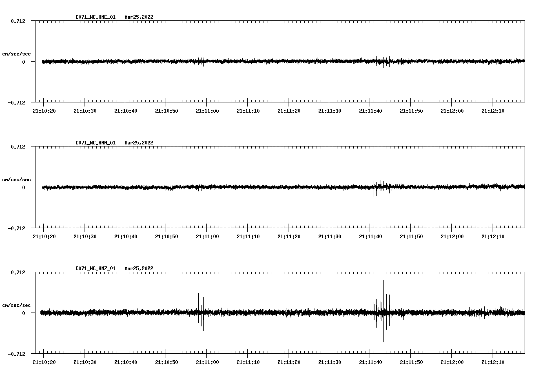The height and width of the screenshot is (377, 554).
Task: Click 21:10:20 time label under HNN plot
Action: click(44, 237)
